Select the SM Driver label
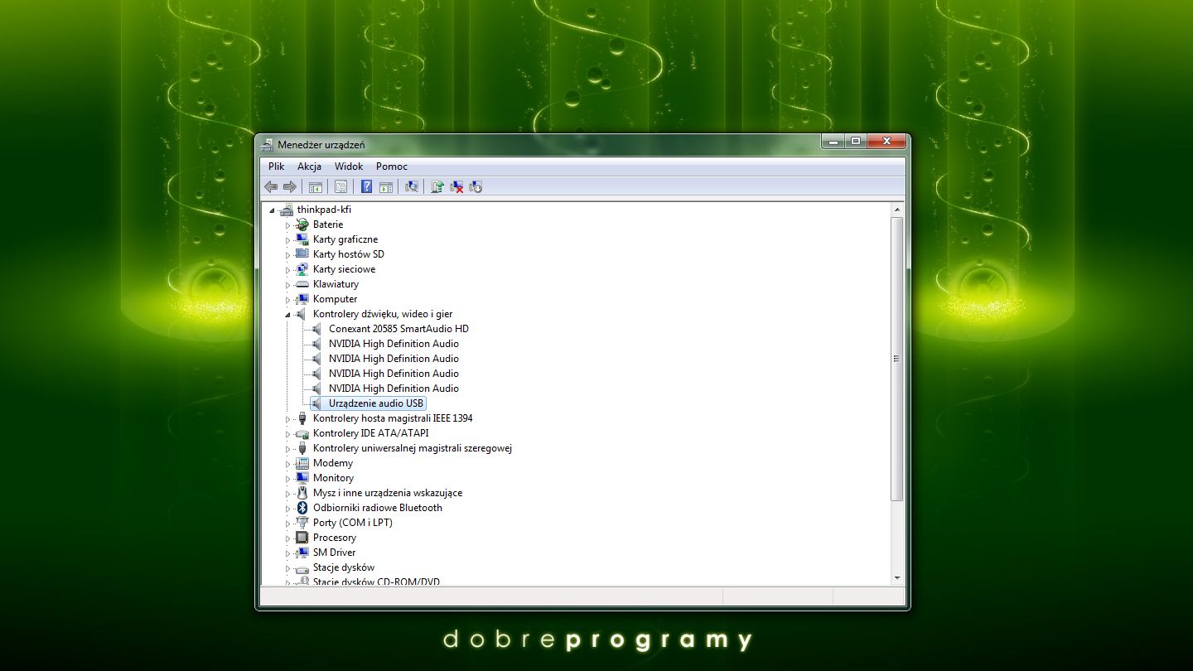 point(335,553)
